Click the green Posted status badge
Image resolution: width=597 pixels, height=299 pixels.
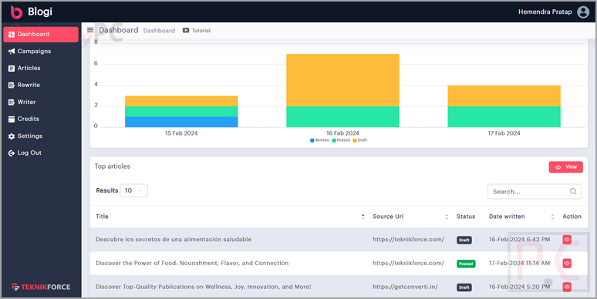pos(466,264)
